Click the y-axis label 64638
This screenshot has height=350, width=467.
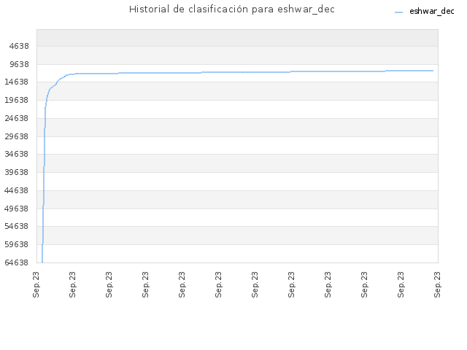[17, 262]
